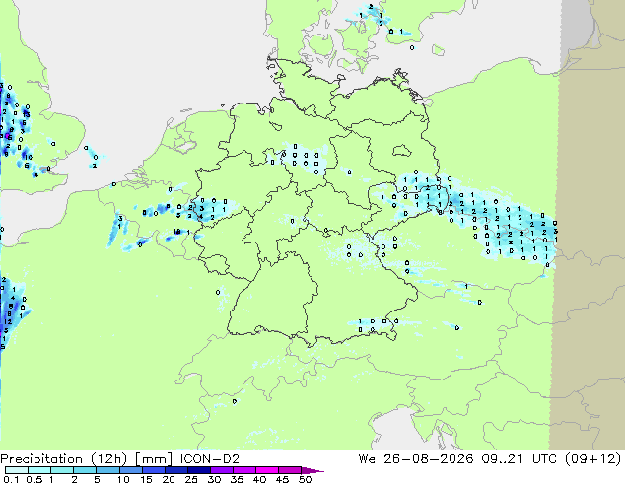Click the 'Precipitation (12h) [mm] ICON-D2' title
The image size is (625, 483).
click(119, 459)
